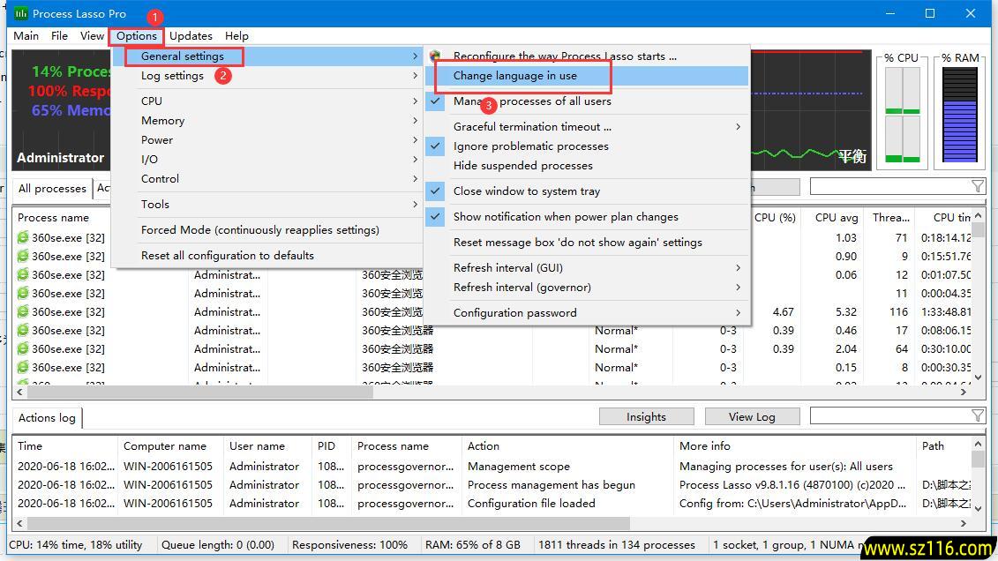Switch to the All processes tab
998x561 pixels.
pyautogui.click(x=52, y=188)
